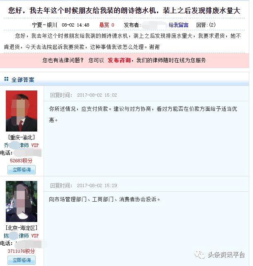This screenshot has height=266, width=253.
Task: Open the 北京-海淀区 lawyer profile photo
Action: pyautogui.click(x=22, y=201)
